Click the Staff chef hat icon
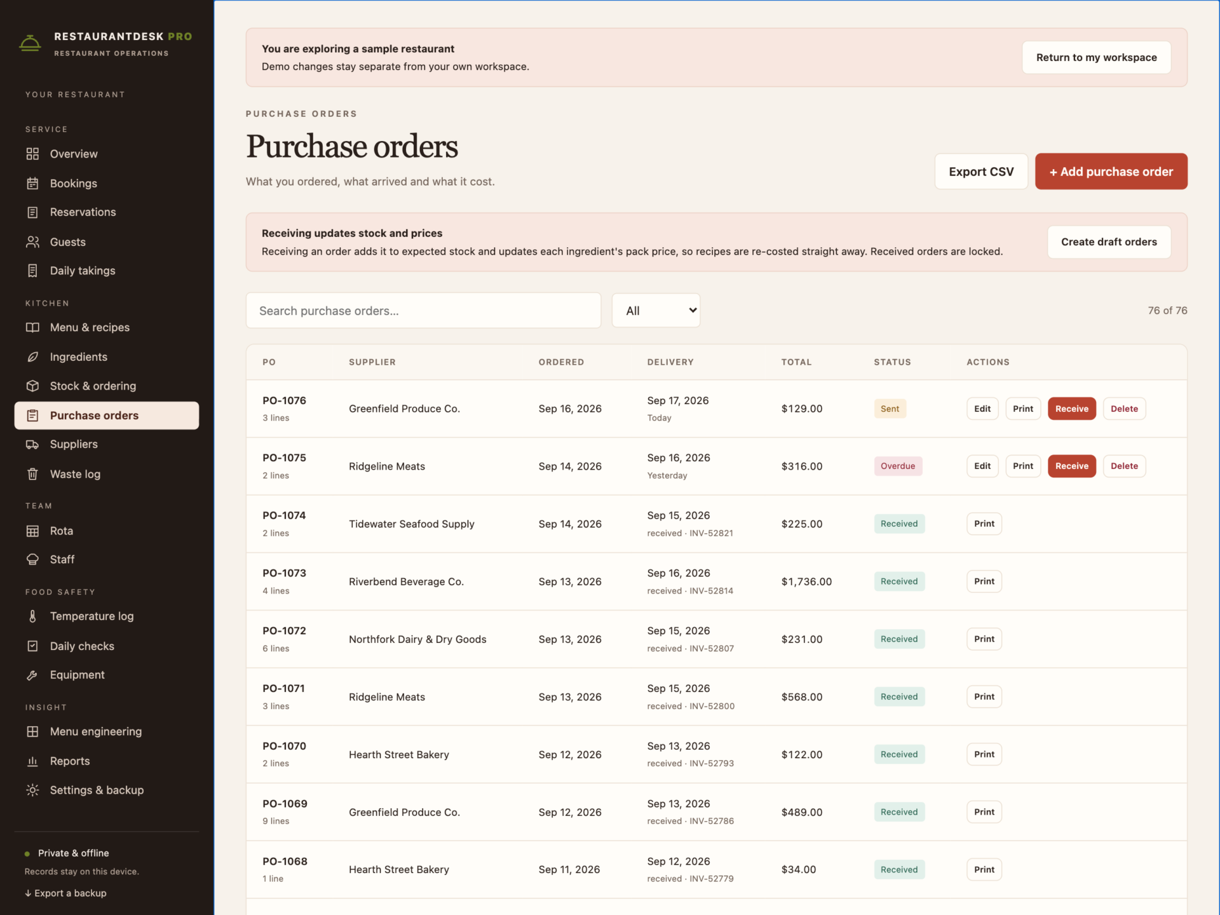 click(32, 560)
